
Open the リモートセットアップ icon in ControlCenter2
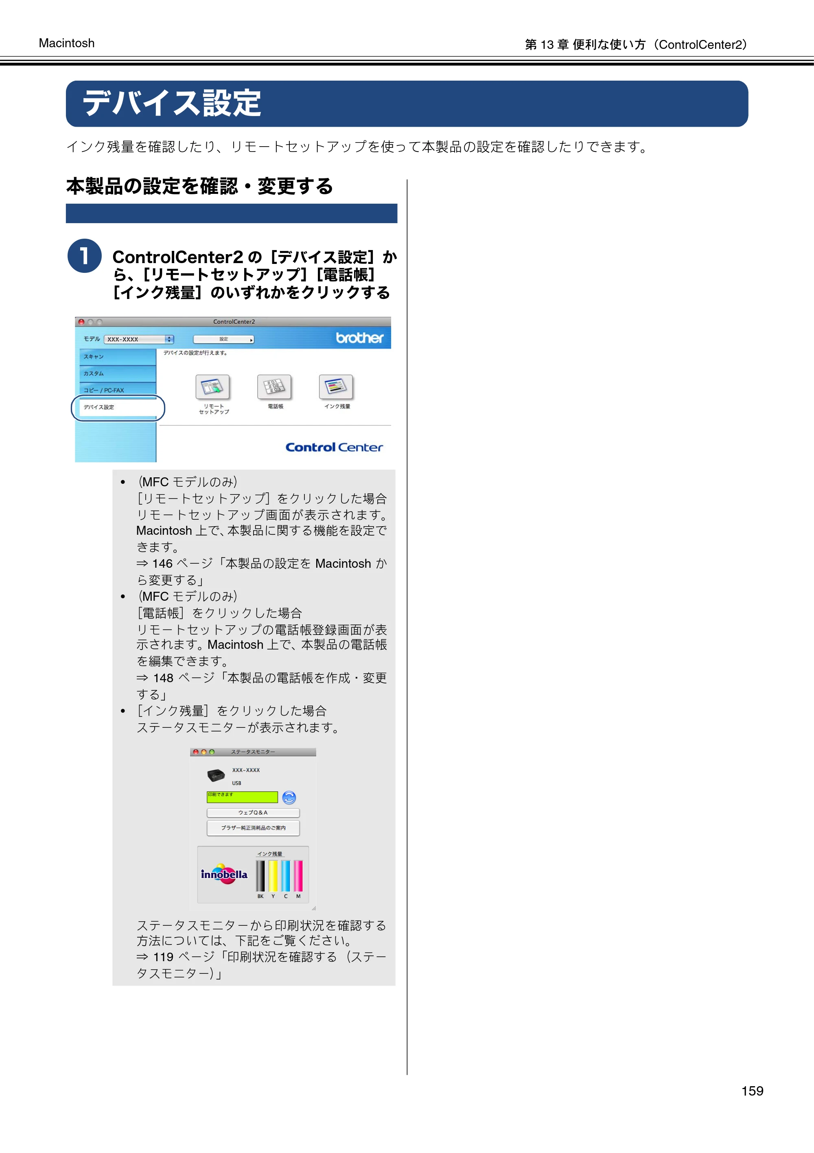point(213,387)
